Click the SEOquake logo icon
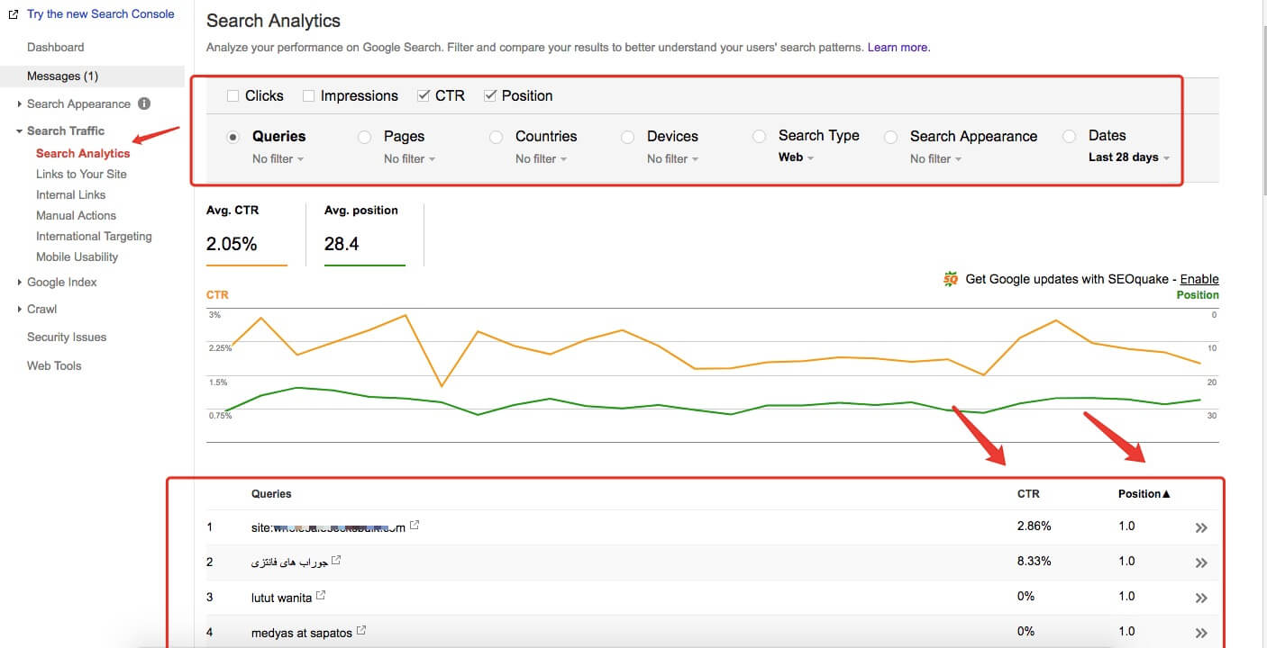 951,279
